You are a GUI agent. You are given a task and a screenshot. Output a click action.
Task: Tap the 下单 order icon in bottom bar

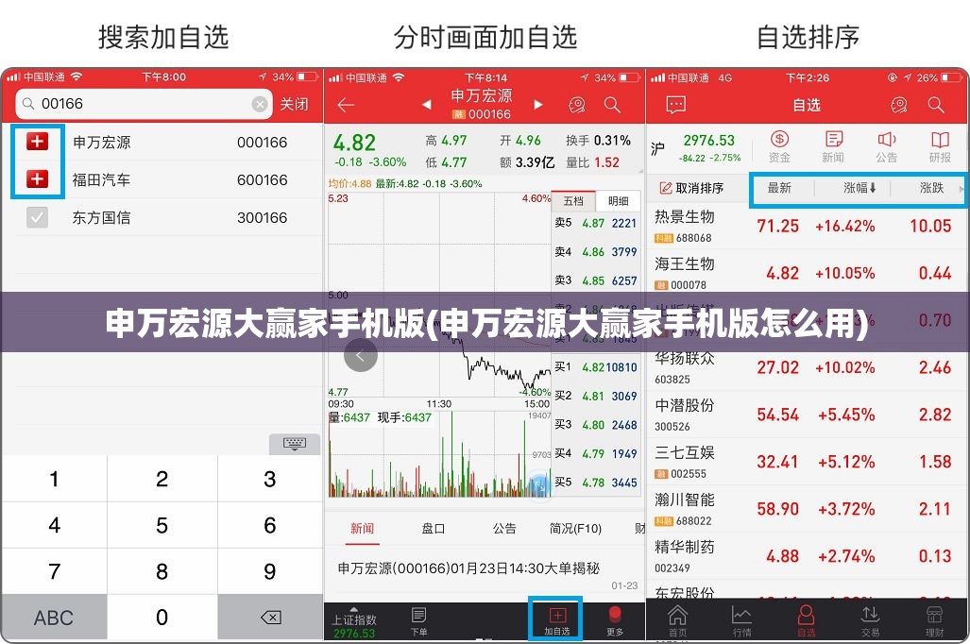click(418, 620)
